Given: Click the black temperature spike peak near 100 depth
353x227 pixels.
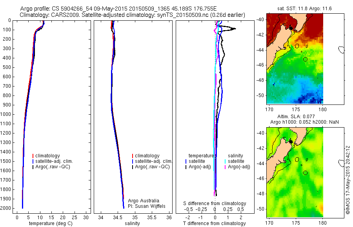Looking at the screenshot, I should 235,29.
